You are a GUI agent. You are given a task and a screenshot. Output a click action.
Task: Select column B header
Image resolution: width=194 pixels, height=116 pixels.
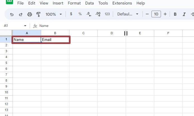pyautogui.click(x=55, y=33)
